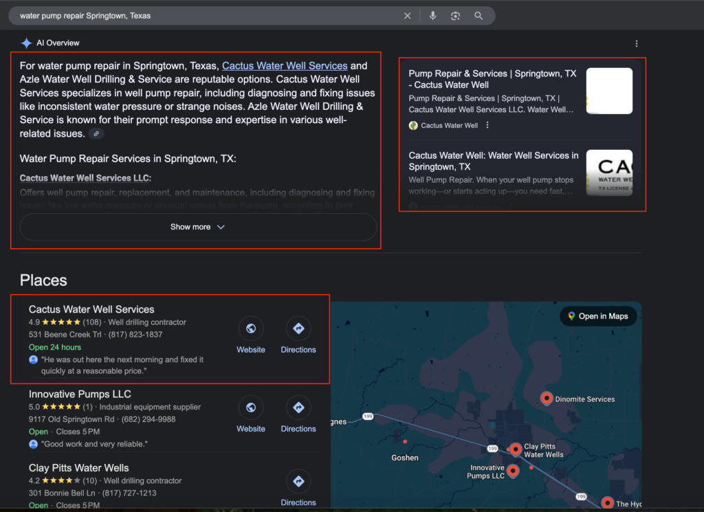Select the Dinomite Services map pin
704x512 pixels.
(547, 399)
